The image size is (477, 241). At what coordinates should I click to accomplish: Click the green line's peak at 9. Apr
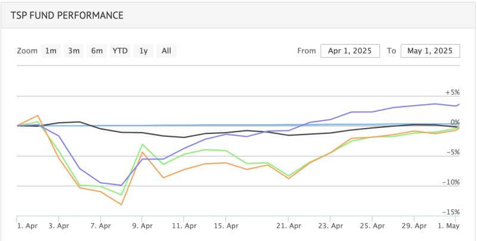coord(142,145)
